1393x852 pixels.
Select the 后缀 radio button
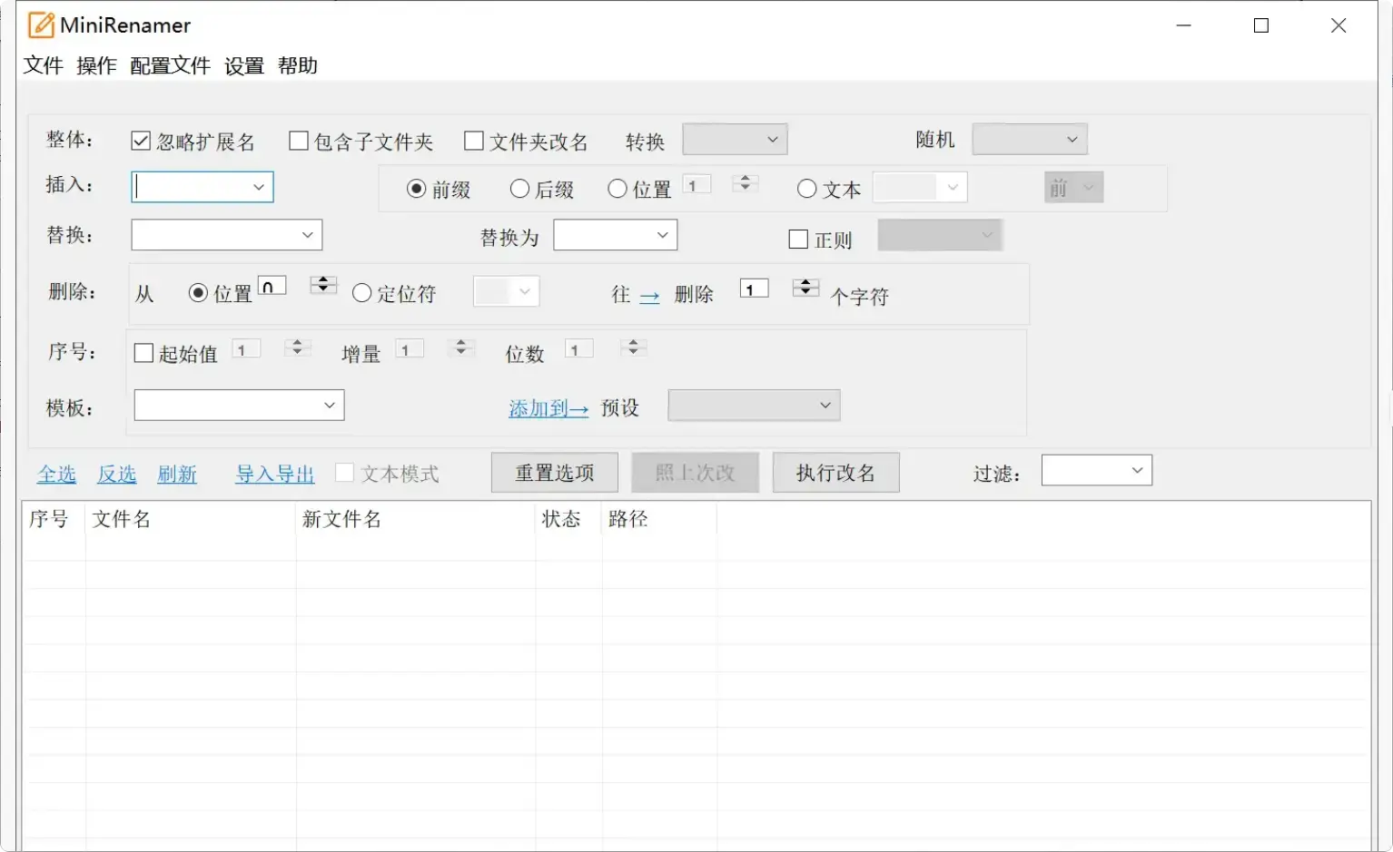point(519,189)
